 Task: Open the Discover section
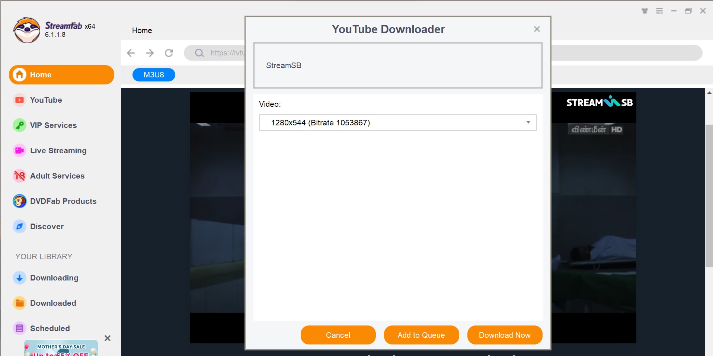click(47, 227)
